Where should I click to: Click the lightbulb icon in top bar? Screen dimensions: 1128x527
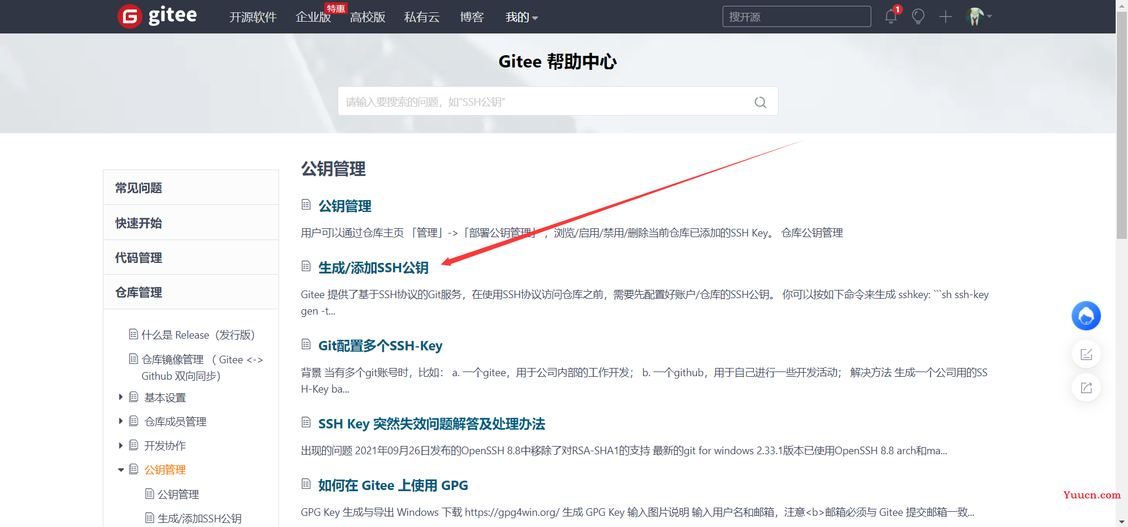pyautogui.click(x=918, y=16)
